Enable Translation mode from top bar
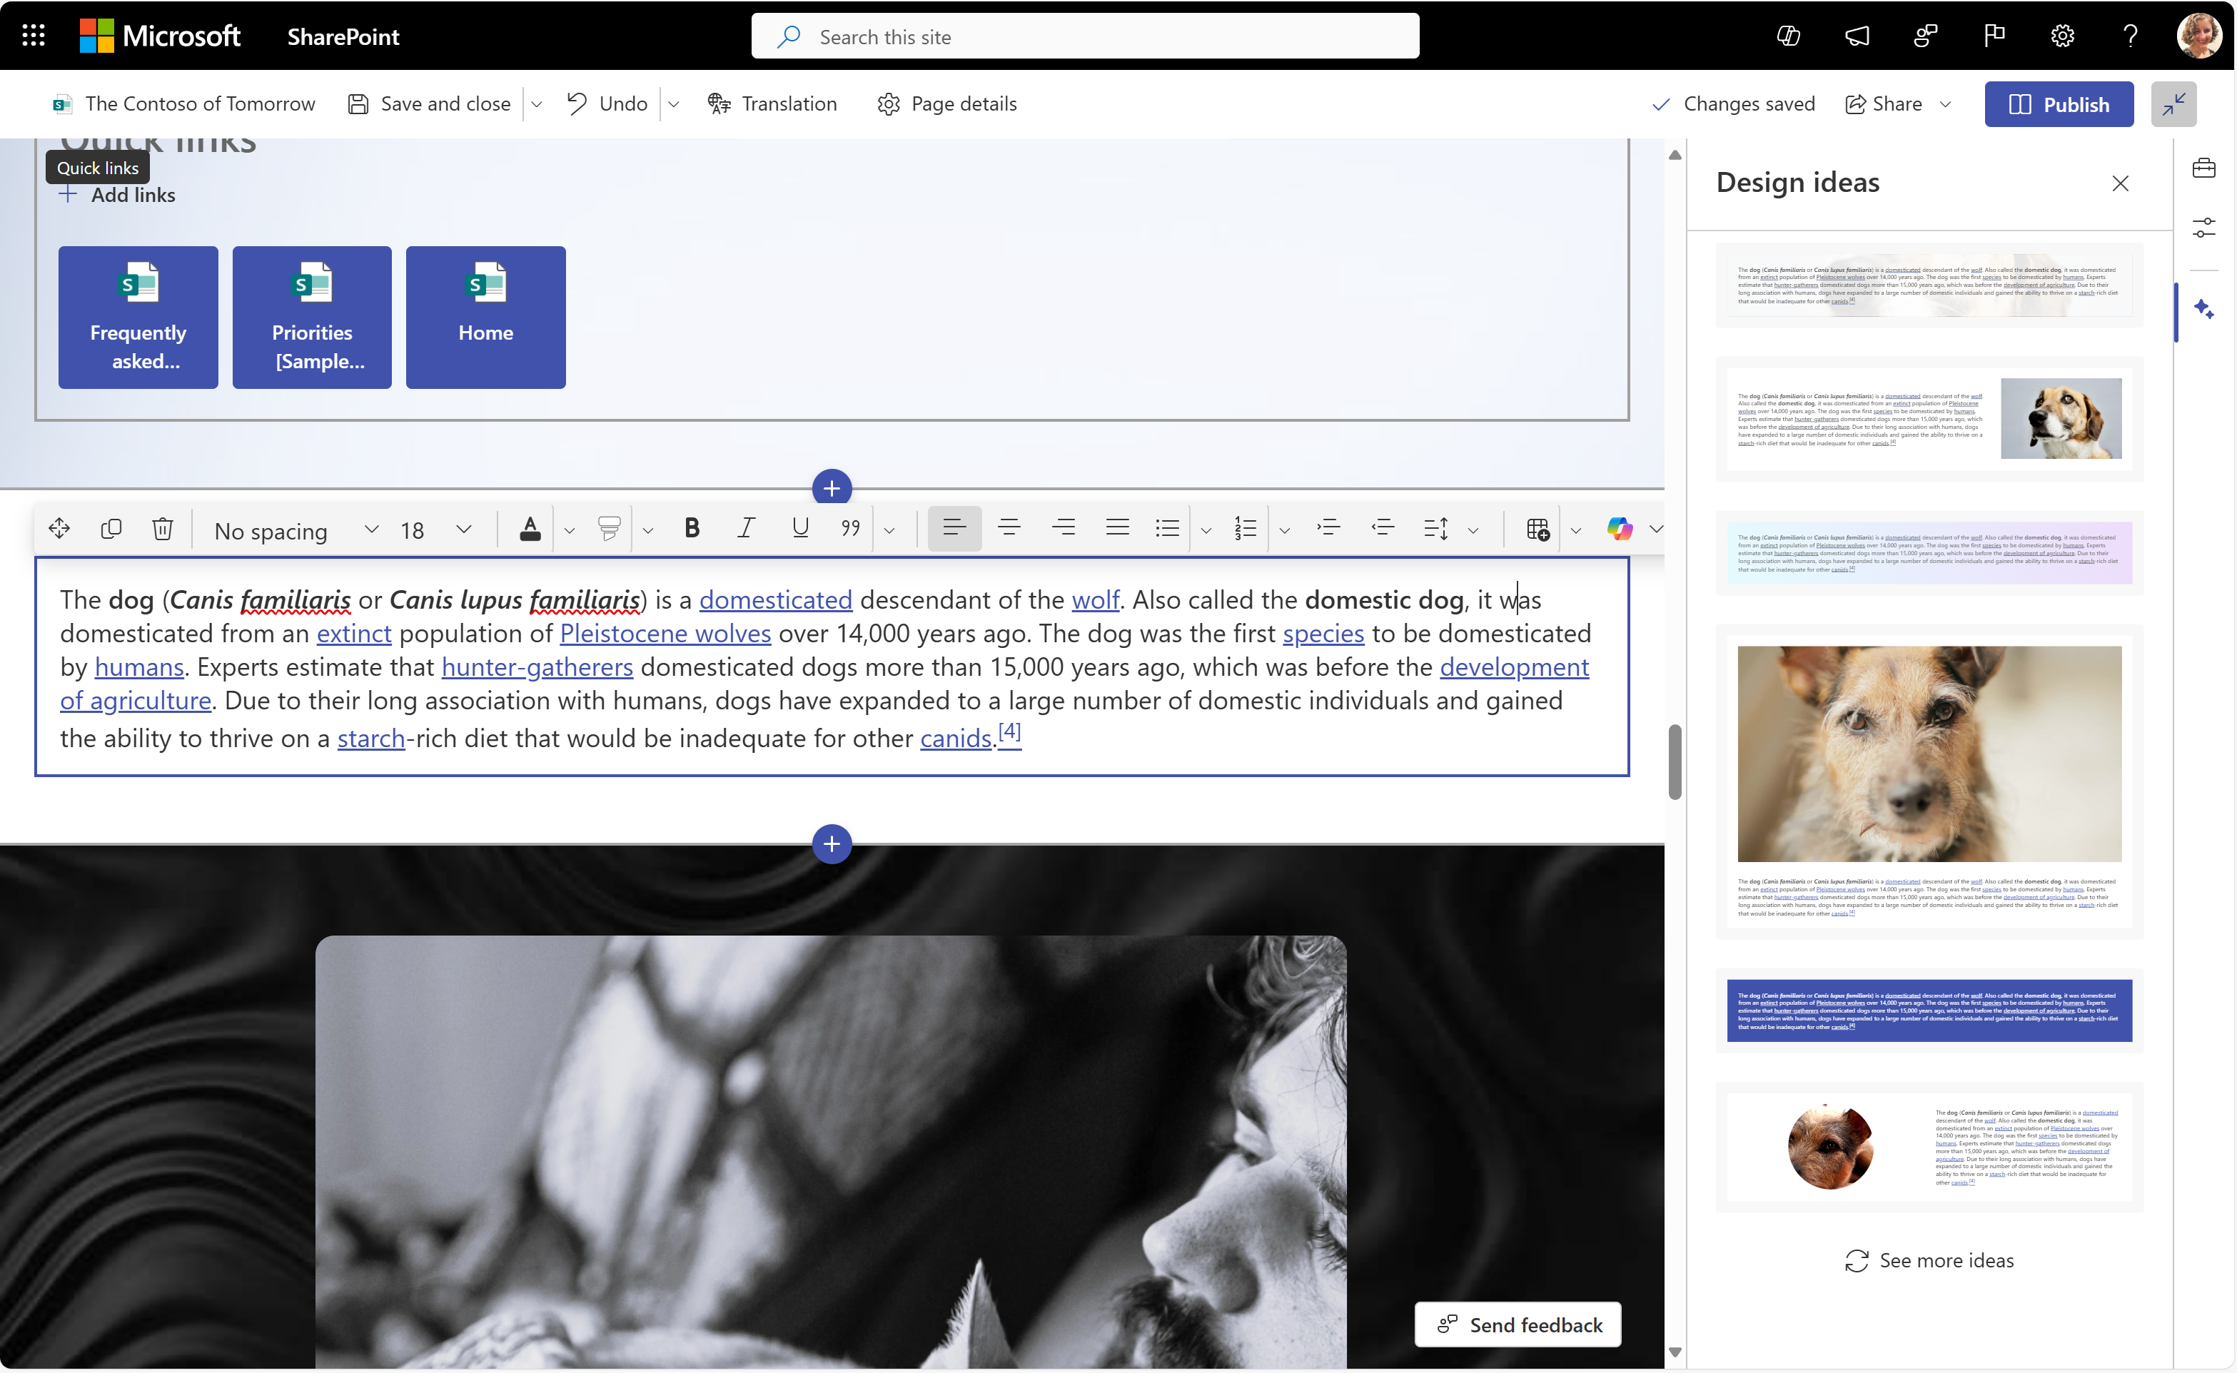 tap(773, 102)
